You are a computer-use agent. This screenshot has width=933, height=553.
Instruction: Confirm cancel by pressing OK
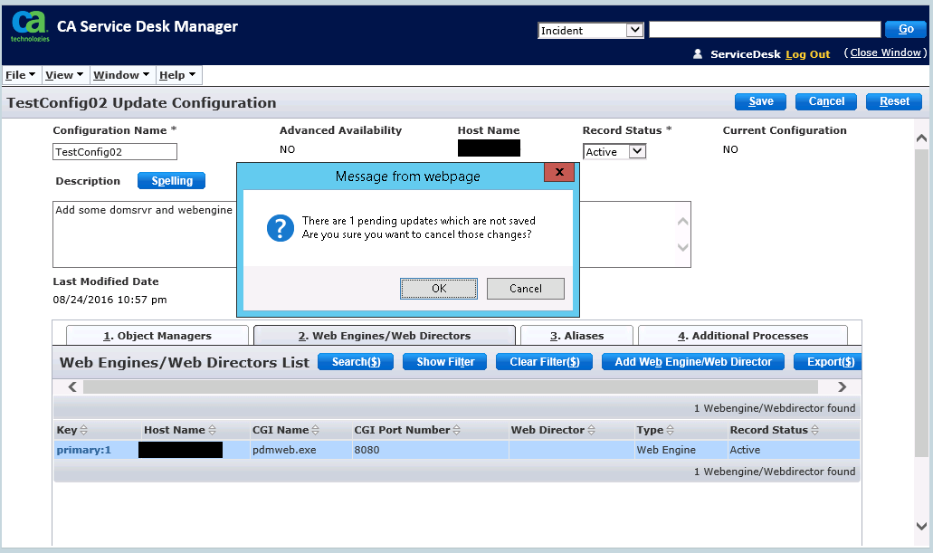pos(439,289)
